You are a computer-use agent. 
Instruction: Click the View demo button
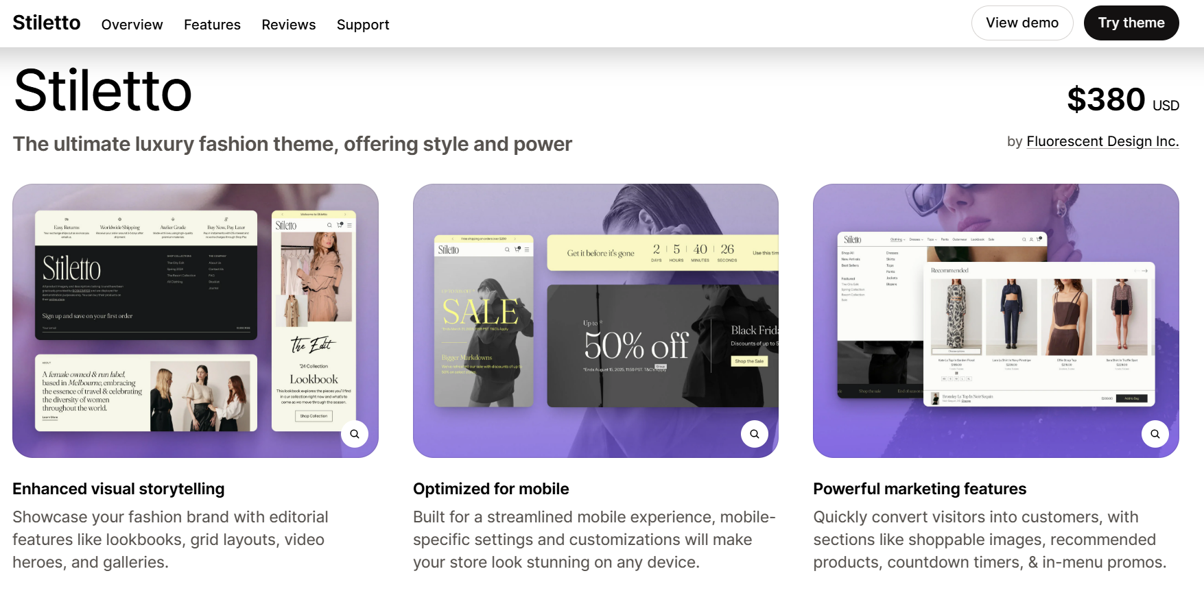tap(1022, 23)
